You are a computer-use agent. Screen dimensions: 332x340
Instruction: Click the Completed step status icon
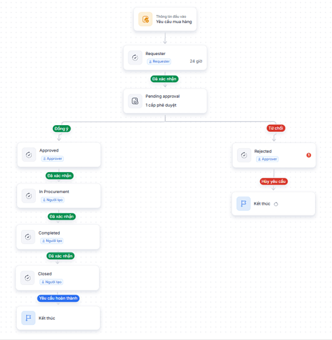coord(28,237)
